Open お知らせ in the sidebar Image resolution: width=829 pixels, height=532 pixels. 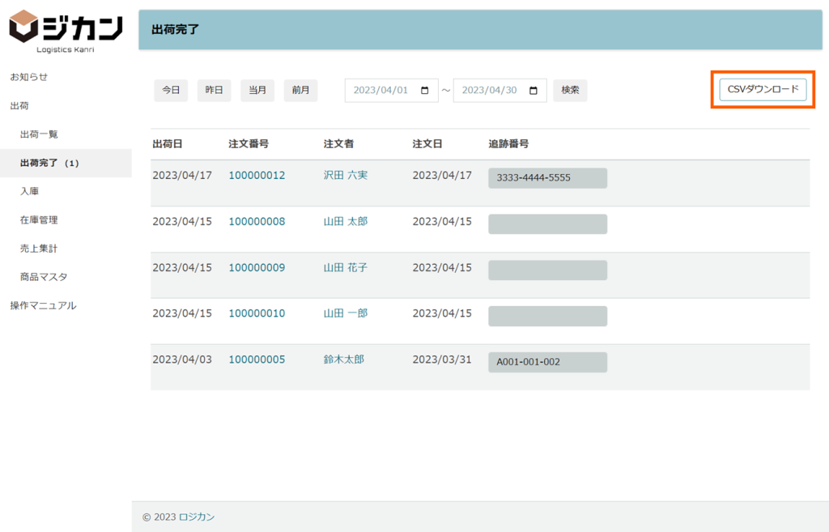(29, 77)
